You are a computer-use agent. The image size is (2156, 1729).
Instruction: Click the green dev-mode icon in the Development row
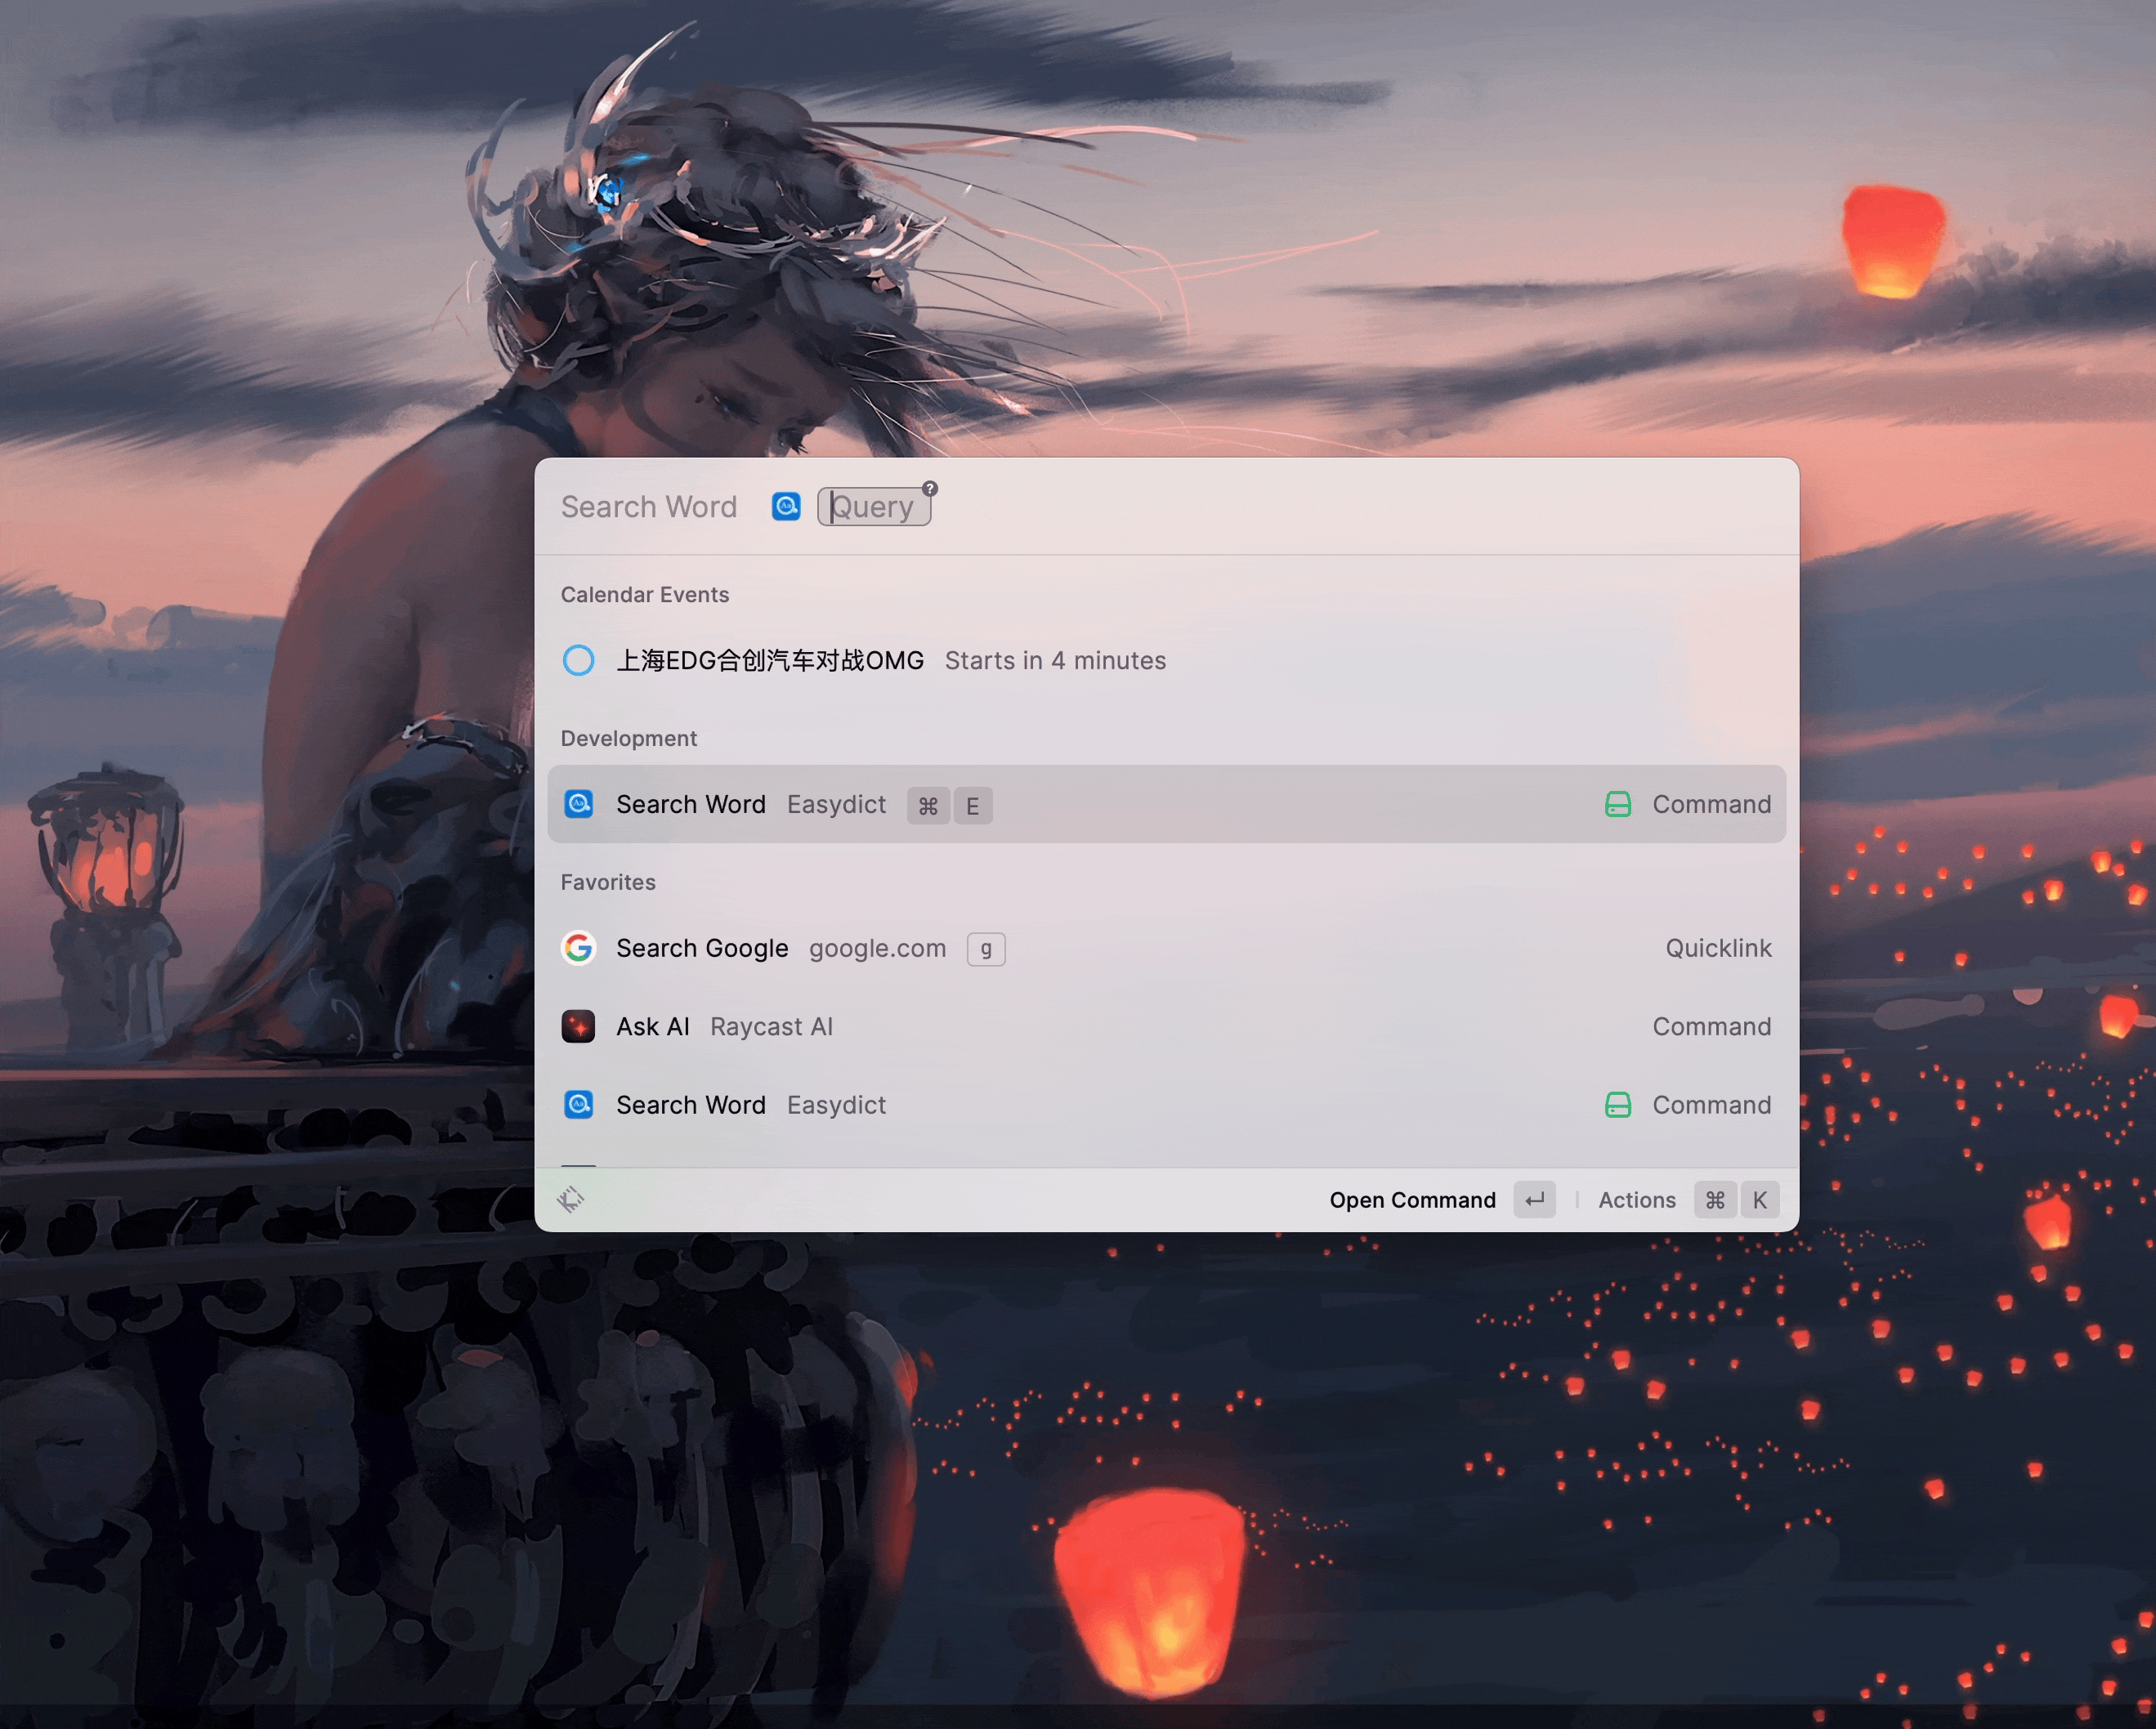1617,804
